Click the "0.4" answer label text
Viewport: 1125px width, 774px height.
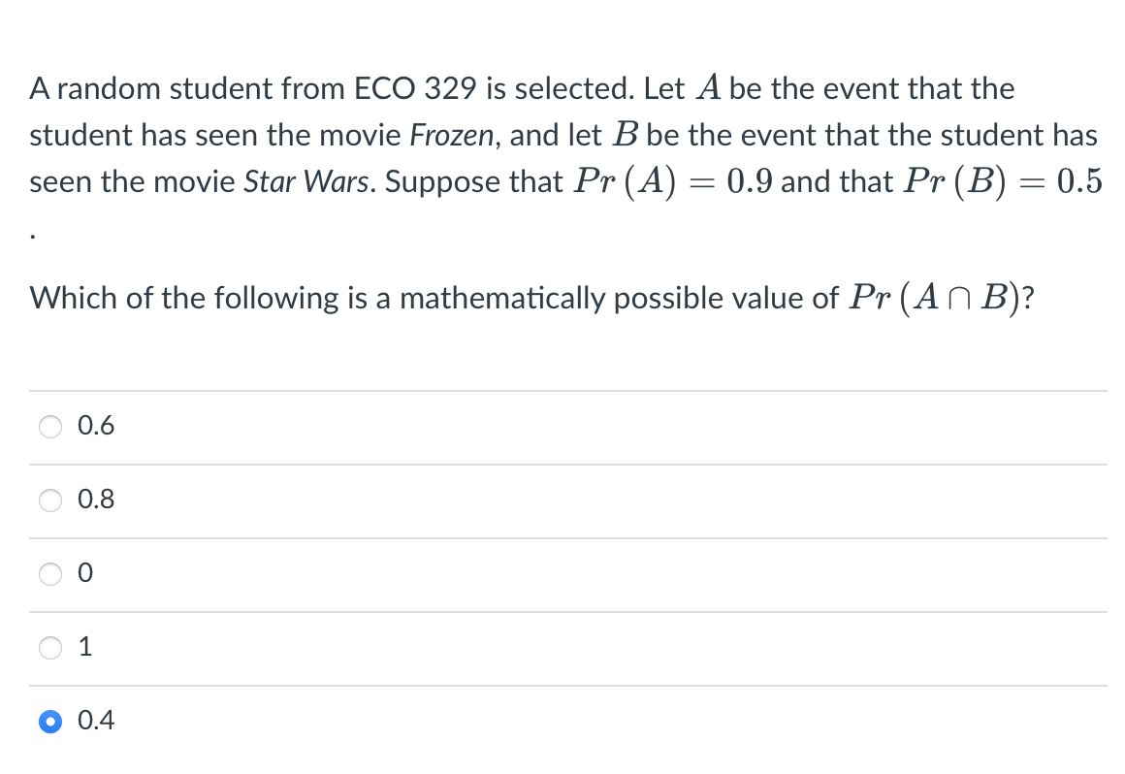point(96,721)
